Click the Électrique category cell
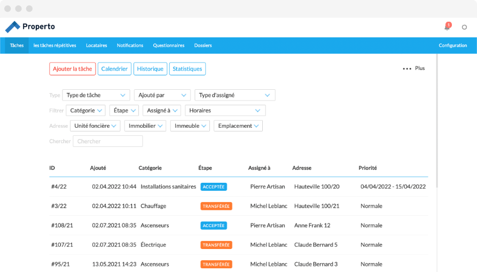The height and width of the screenshot is (272, 477). [153, 245]
